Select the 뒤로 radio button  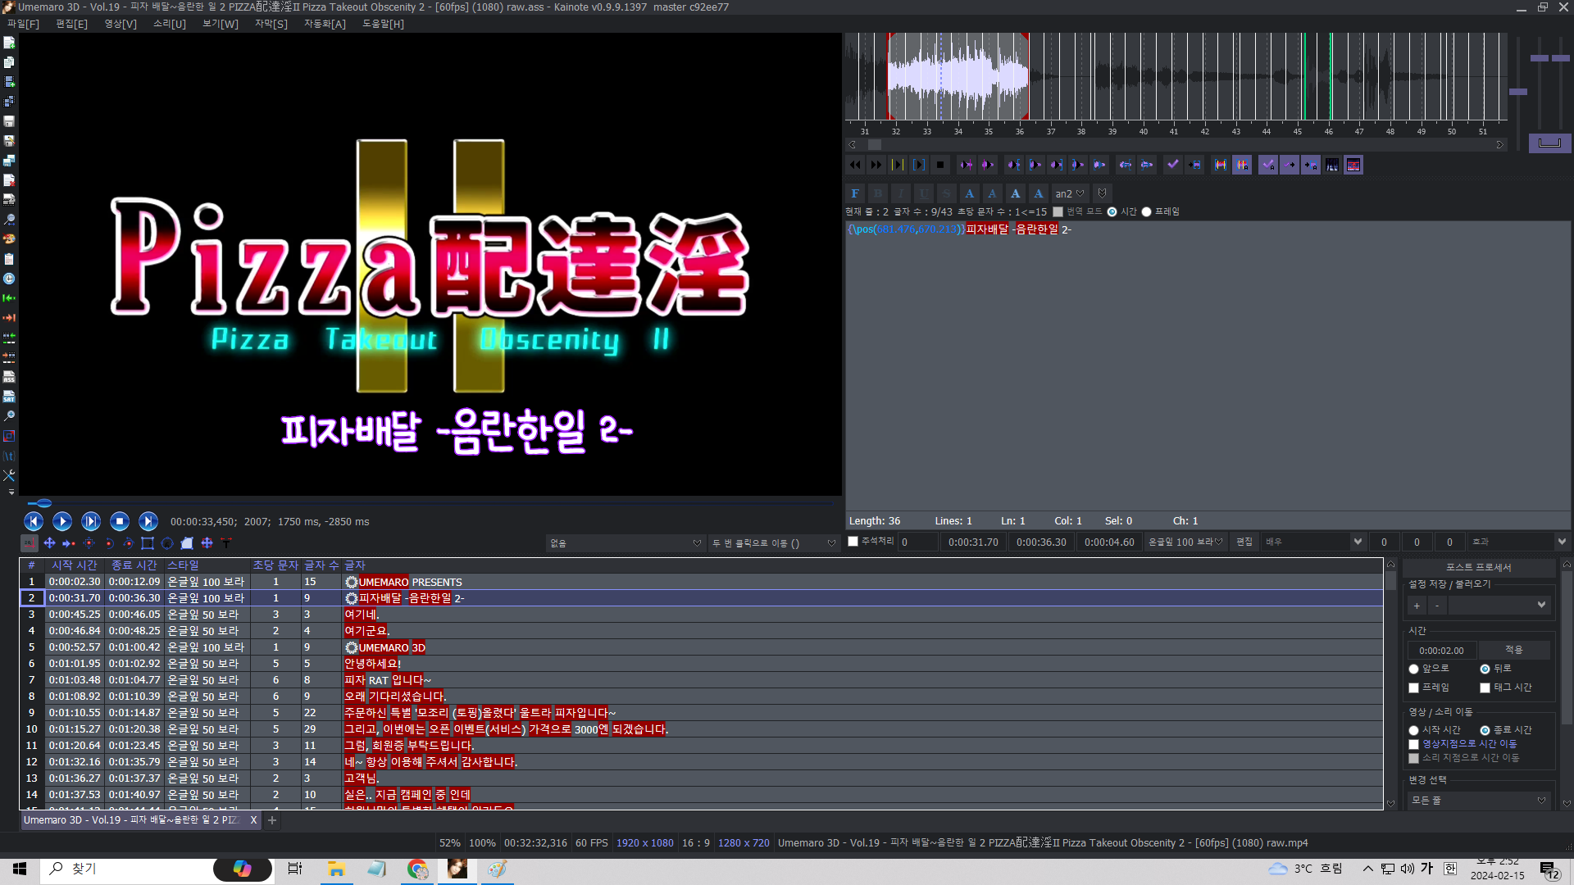tap(1485, 669)
